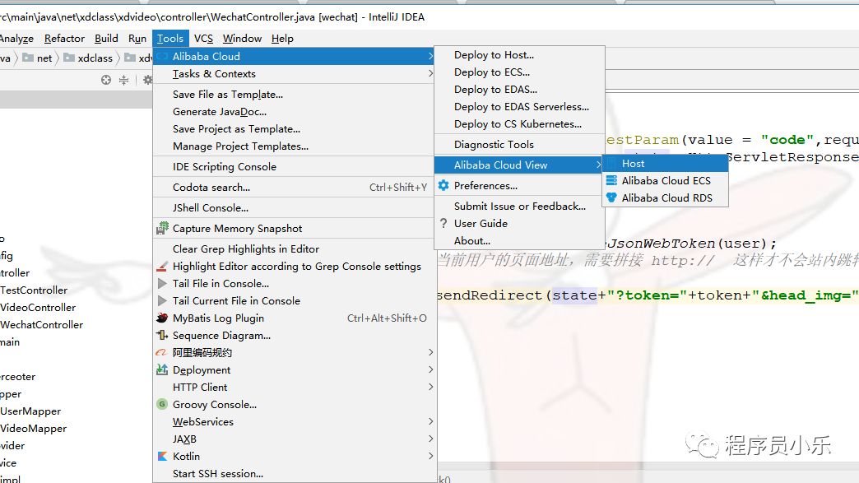The width and height of the screenshot is (859, 483).
Task: Expand the JAXB submenu arrow
Action: tap(430, 439)
